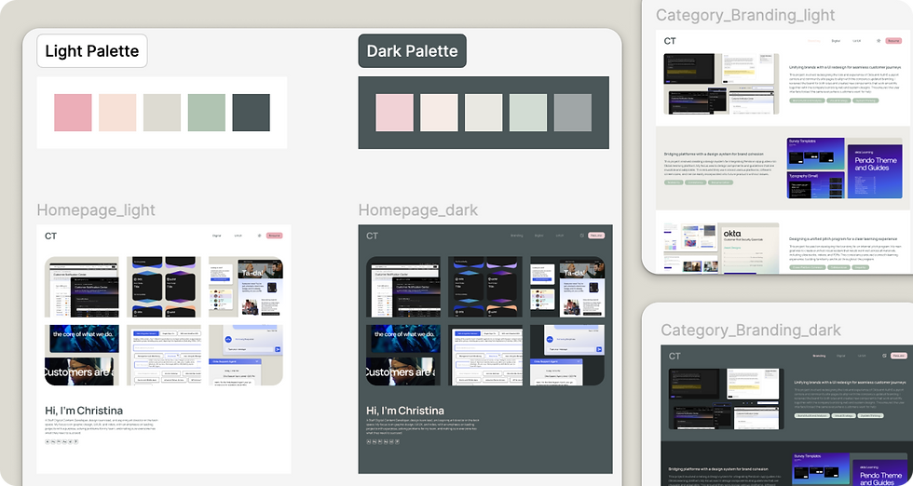Open the okta pitch thumbnail in Category_Branding_light

pos(721,248)
